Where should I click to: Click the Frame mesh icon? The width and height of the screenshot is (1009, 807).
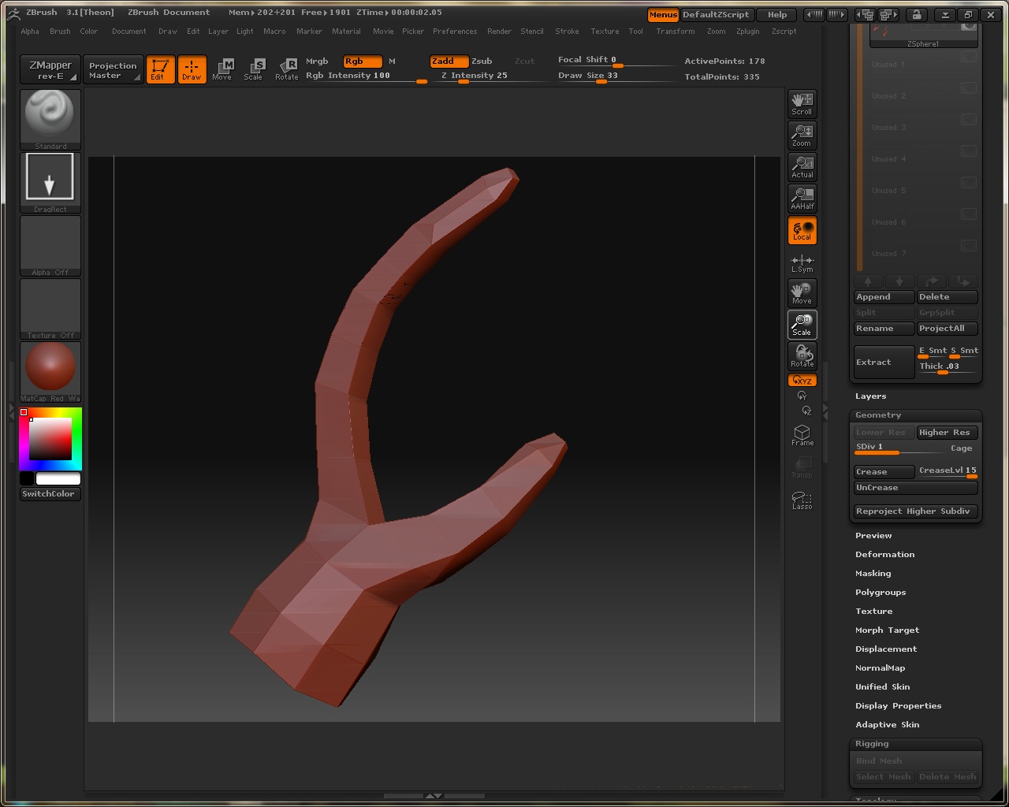pyautogui.click(x=802, y=435)
